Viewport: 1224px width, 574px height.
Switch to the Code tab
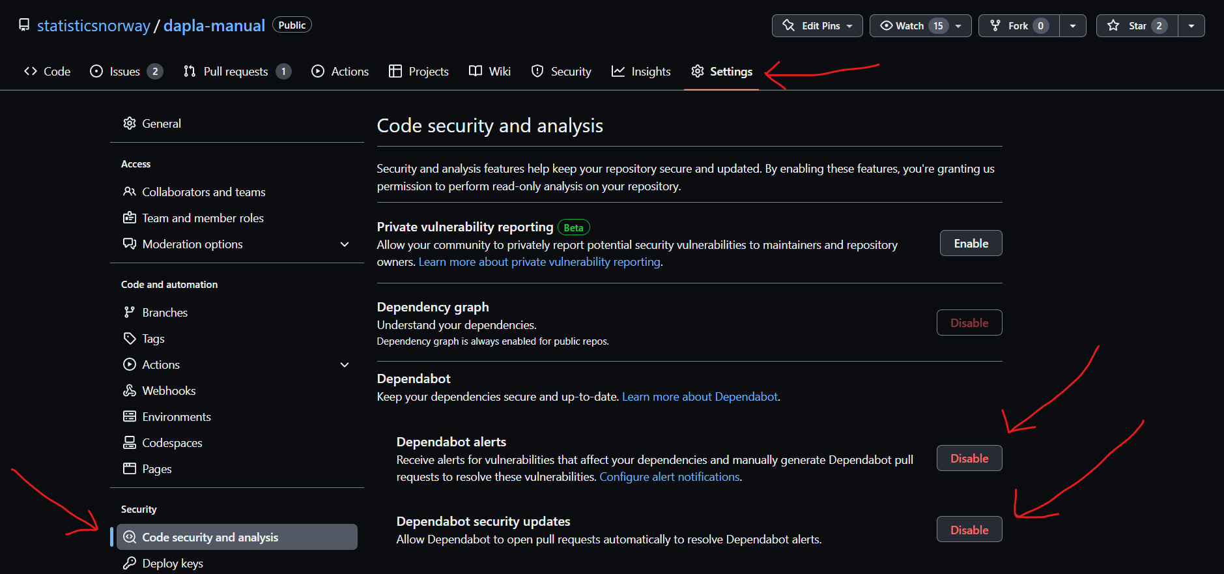47,71
